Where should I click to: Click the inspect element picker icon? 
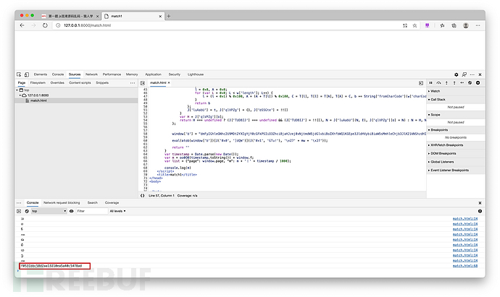(x=19, y=74)
